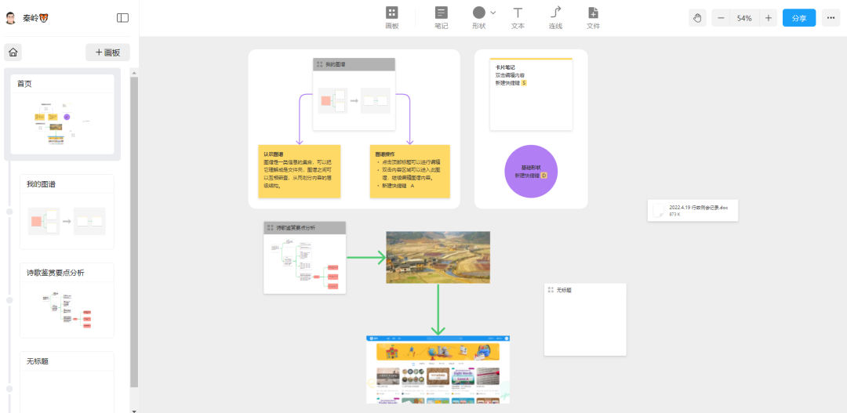Click the 无标题 board title on canvas
Viewport: 847px width, 413px height.
[x=564, y=290]
